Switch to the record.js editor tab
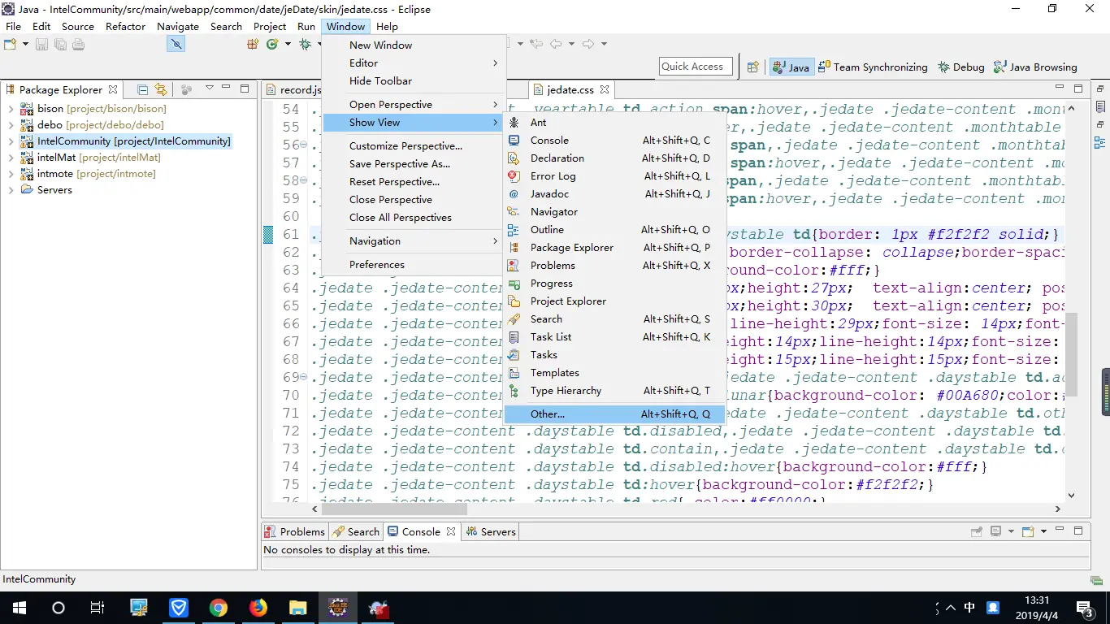Screen dimensions: 1110x624 (293, 89)
